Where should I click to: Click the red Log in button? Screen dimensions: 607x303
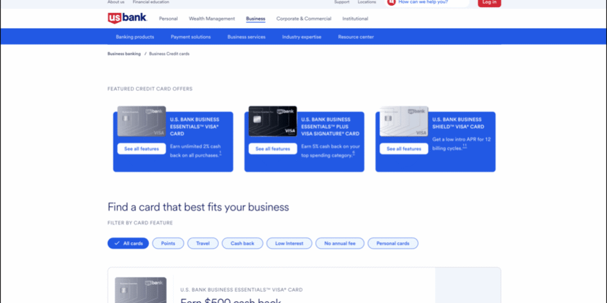click(490, 3)
